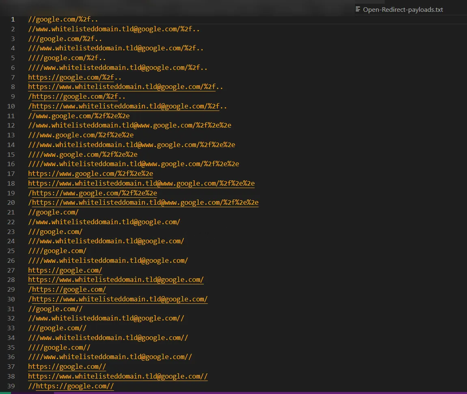This screenshot has height=394, width=467.
Task: Open link https://www.google.com/%2f%2e%2e on line 17
Action: [x=91, y=173]
